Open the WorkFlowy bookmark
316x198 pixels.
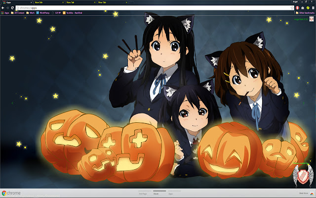click(x=43, y=13)
